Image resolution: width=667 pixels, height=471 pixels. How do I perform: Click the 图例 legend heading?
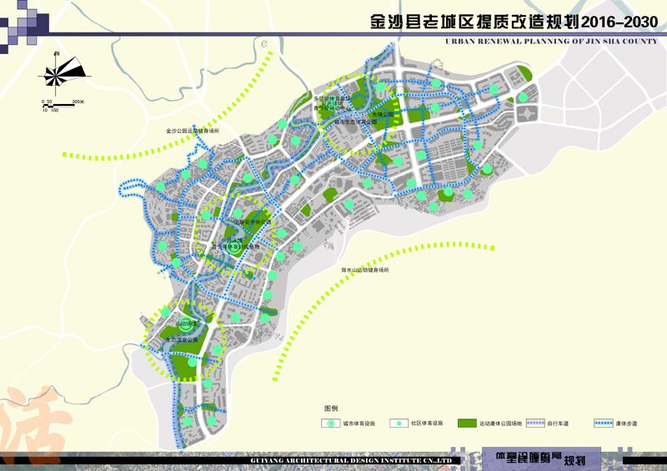point(331,409)
